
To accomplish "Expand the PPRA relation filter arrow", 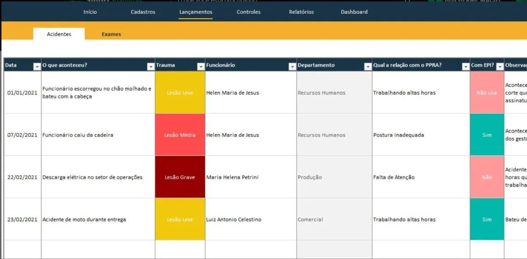I will click(466, 67).
